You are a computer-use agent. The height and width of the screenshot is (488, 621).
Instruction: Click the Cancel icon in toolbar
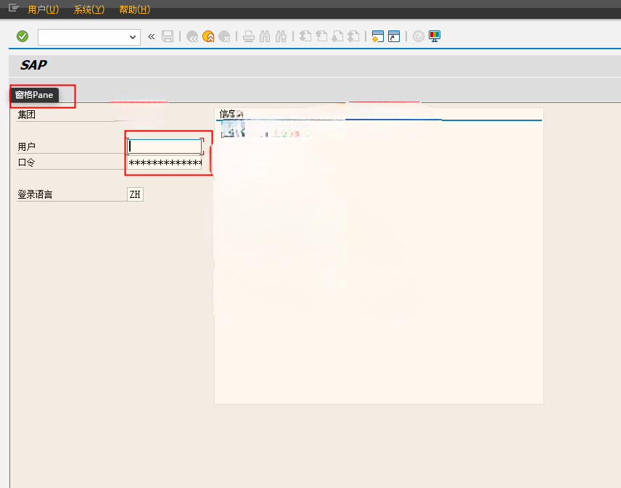pyautogui.click(x=225, y=36)
